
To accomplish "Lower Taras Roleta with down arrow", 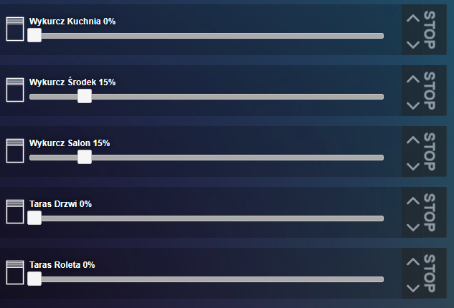I will [413, 288].
